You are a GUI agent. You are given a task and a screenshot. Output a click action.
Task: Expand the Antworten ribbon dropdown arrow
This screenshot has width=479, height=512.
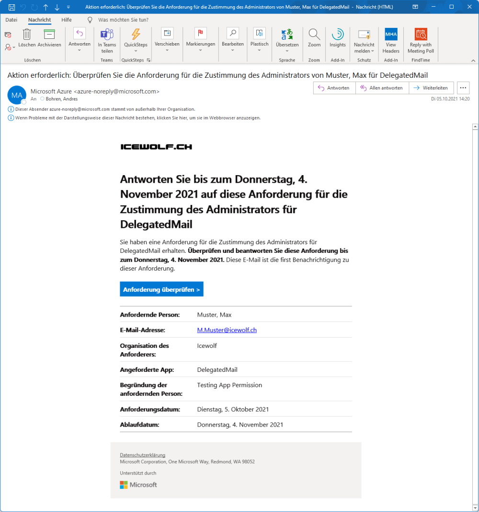pos(80,50)
